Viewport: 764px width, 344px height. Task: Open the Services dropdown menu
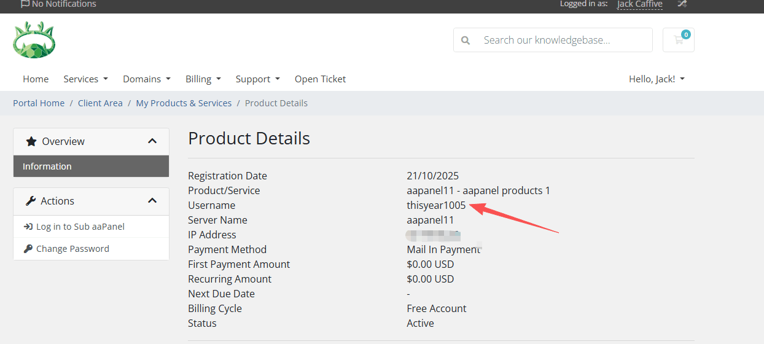pyautogui.click(x=85, y=79)
